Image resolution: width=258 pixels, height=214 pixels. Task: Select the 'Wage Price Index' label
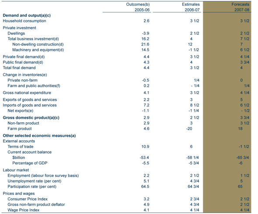coord(23,210)
